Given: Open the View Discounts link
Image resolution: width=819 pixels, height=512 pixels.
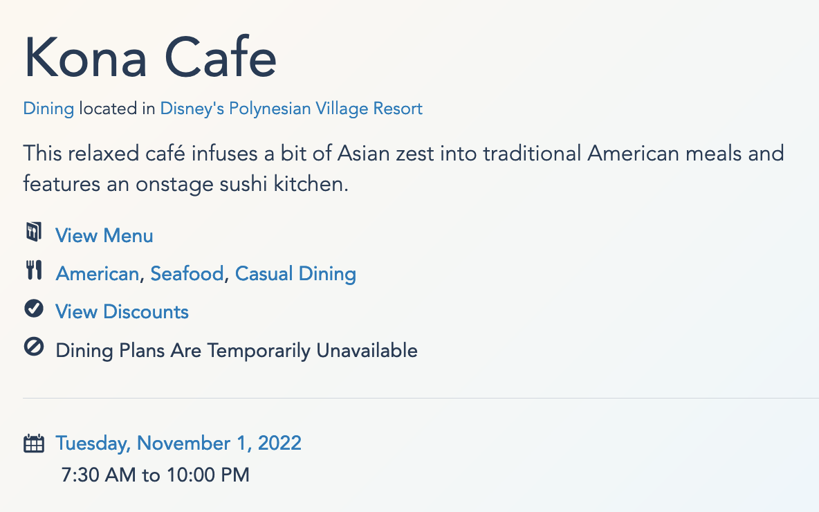Looking at the screenshot, I should click(122, 312).
